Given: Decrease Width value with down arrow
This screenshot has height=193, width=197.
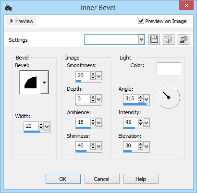Looking at the screenshot, I should pos(41,128).
